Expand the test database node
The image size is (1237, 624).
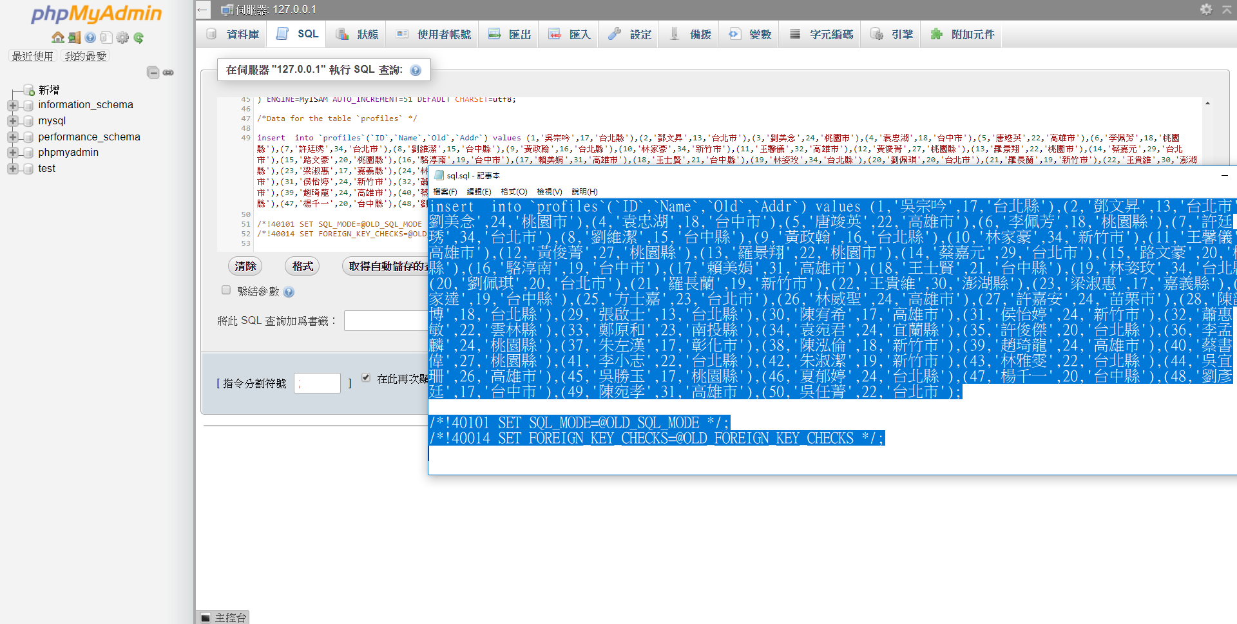tap(12, 169)
